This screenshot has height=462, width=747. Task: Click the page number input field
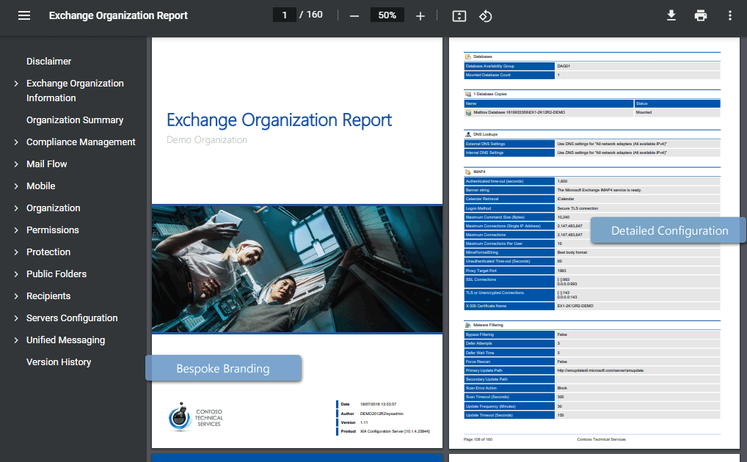285,15
